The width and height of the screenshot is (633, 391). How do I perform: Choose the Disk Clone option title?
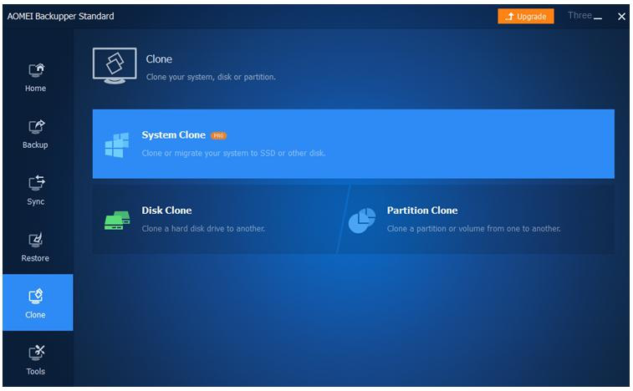pos(166,211)
